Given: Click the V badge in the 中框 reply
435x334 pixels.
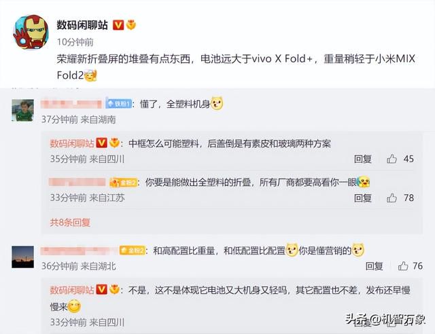Looking at the screenshot, I should [x=101, y=143].
